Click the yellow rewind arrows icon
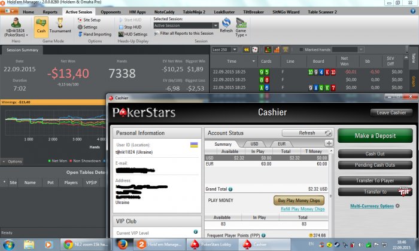Image resolution: width=419 pixels, height=251 pixels. pyautogui.click(x=246, y=50)
